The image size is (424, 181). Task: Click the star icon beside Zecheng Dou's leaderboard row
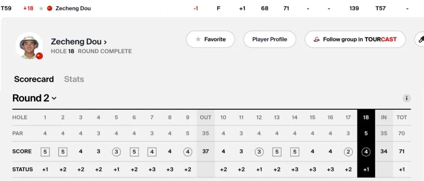41,8
